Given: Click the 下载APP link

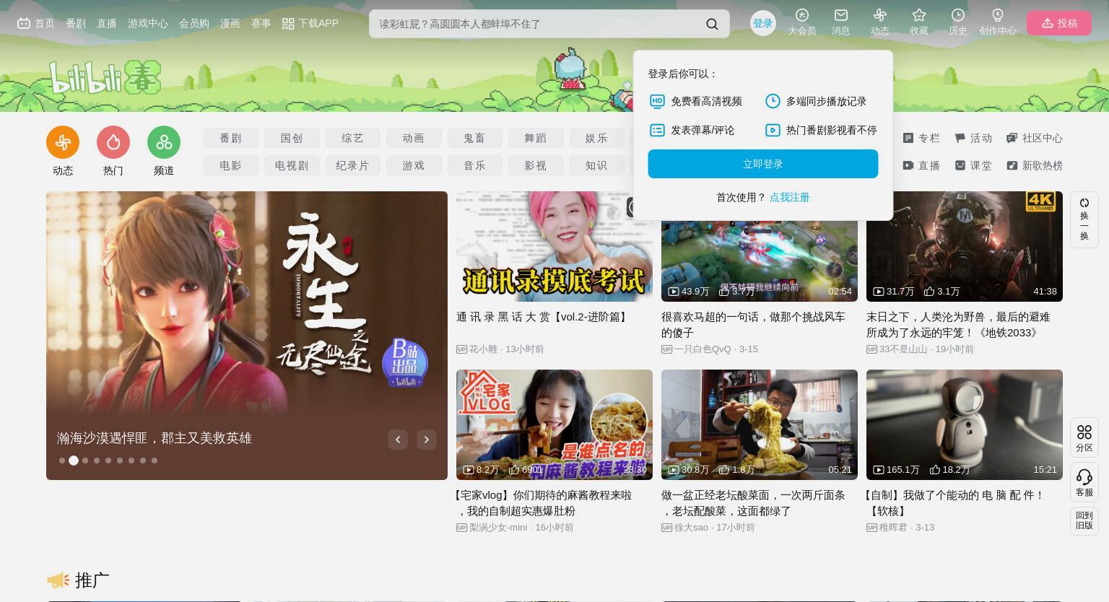Looking at the screenshot, I should click(x=310, y=23).
